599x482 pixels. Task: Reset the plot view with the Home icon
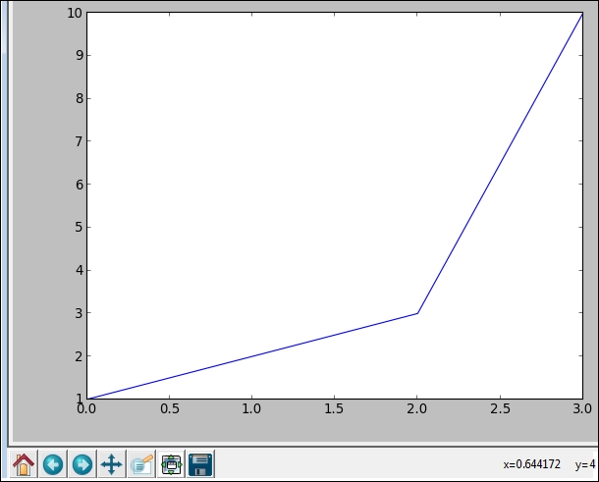(x=24, y=464)
